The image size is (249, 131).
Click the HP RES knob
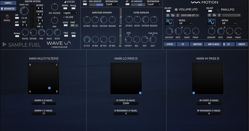pyautogui.click(x=112, y=40)
